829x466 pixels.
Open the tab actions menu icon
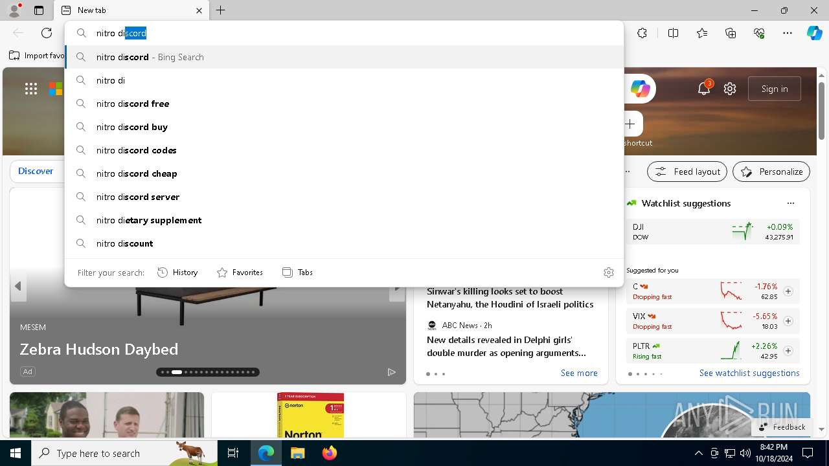coord(39,10)
